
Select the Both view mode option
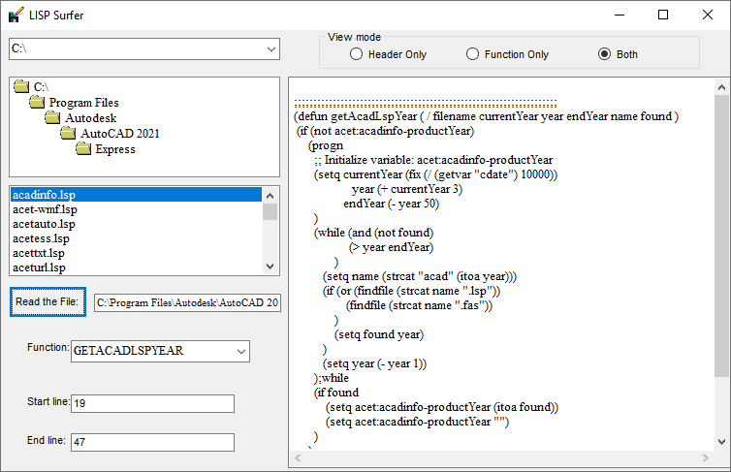(x=618, y=54)
